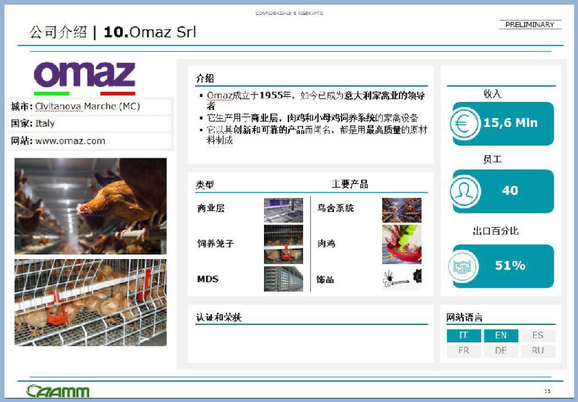This screenshot has width=578, height=402.
Task: Click the bullet mentioning 1955年
Action: [x=315, y=101]
